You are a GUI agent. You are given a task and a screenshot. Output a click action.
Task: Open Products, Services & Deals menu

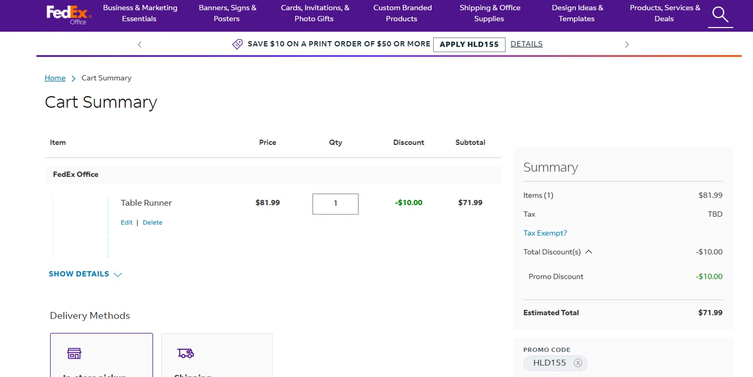(x=665, y=13)
